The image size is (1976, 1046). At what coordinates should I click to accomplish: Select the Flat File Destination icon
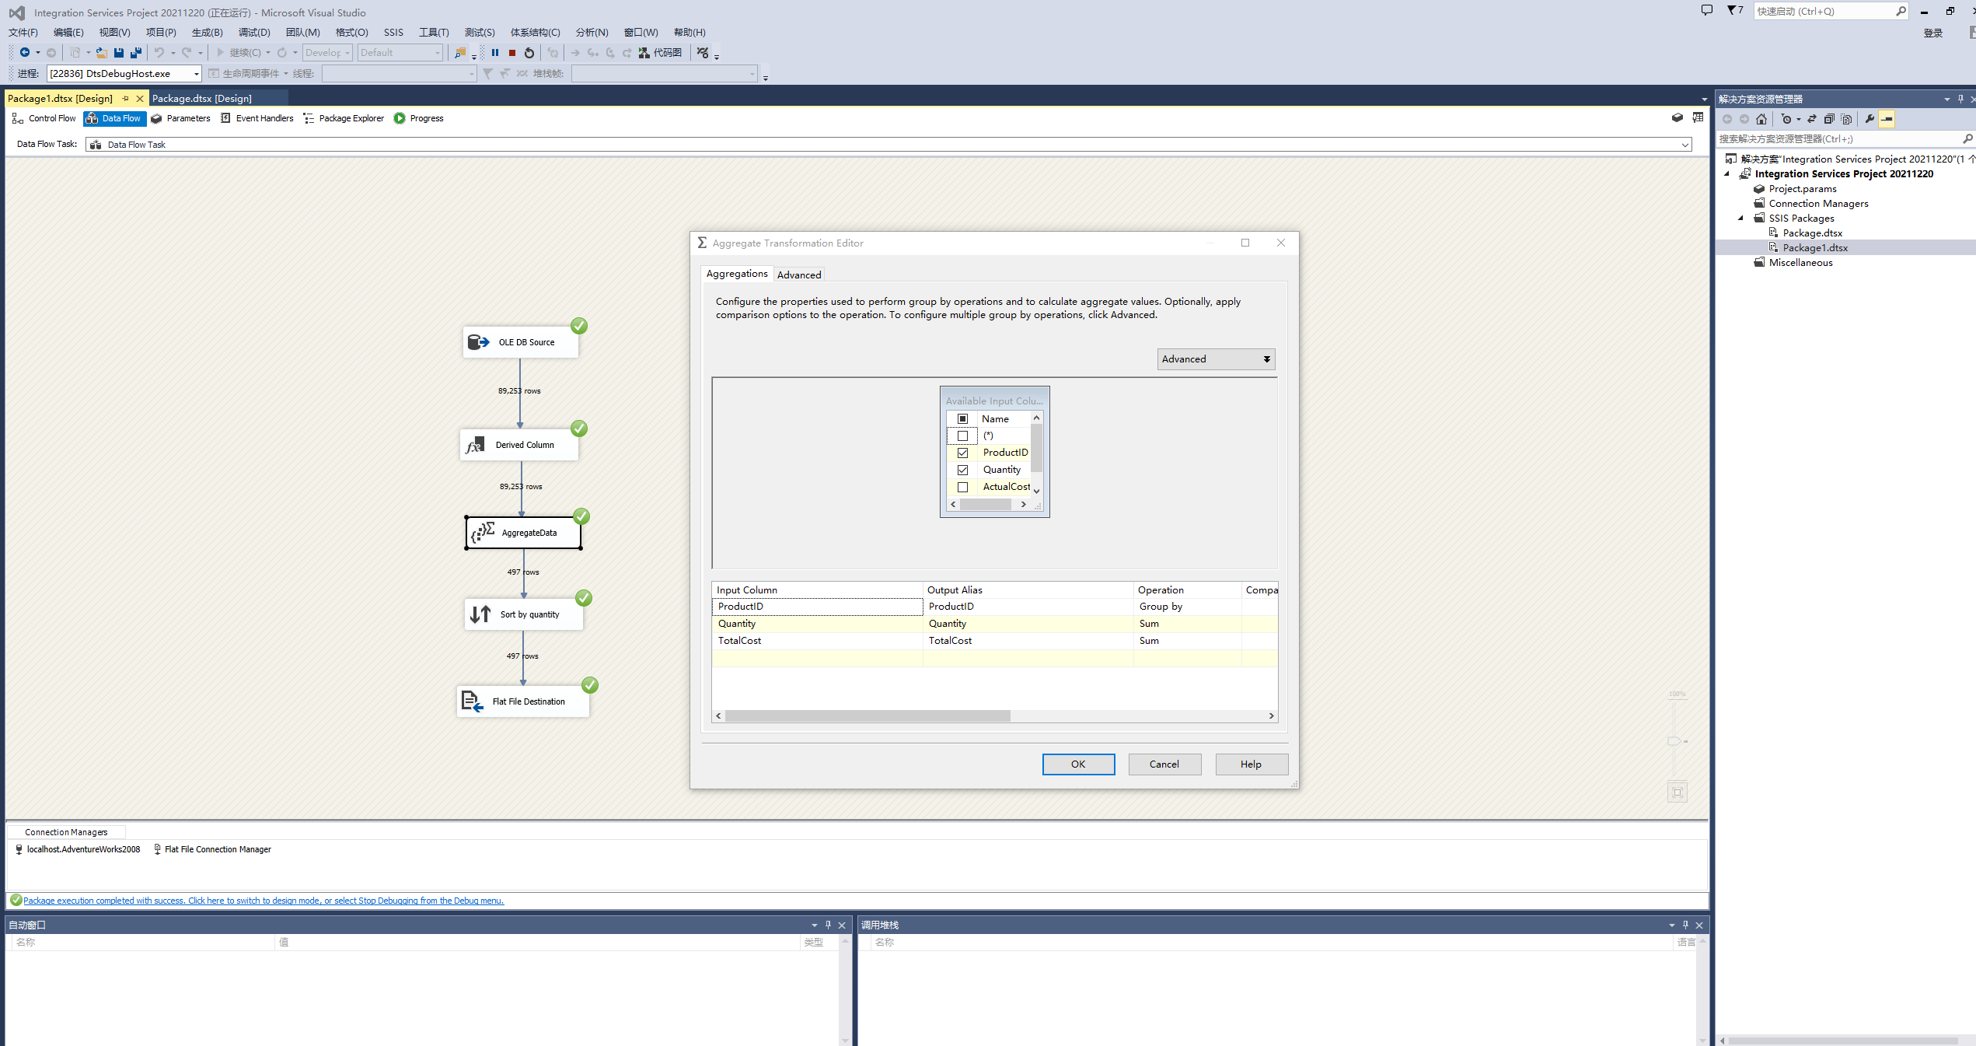(x=472, y=701)
